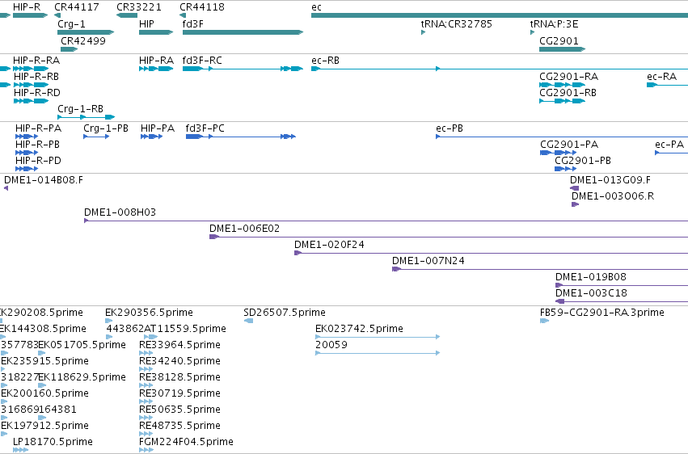Click clone label DME1-008H03

click(x=120, y=212)
